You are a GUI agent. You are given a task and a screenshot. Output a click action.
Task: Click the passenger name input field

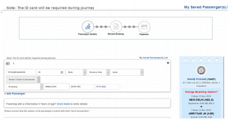click(x=21, y=72)
